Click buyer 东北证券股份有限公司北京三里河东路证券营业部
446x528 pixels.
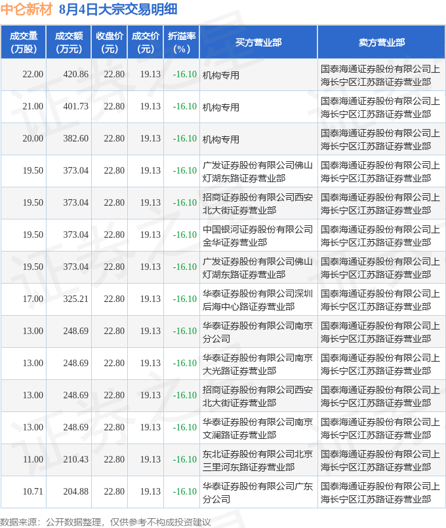[258, 461]
